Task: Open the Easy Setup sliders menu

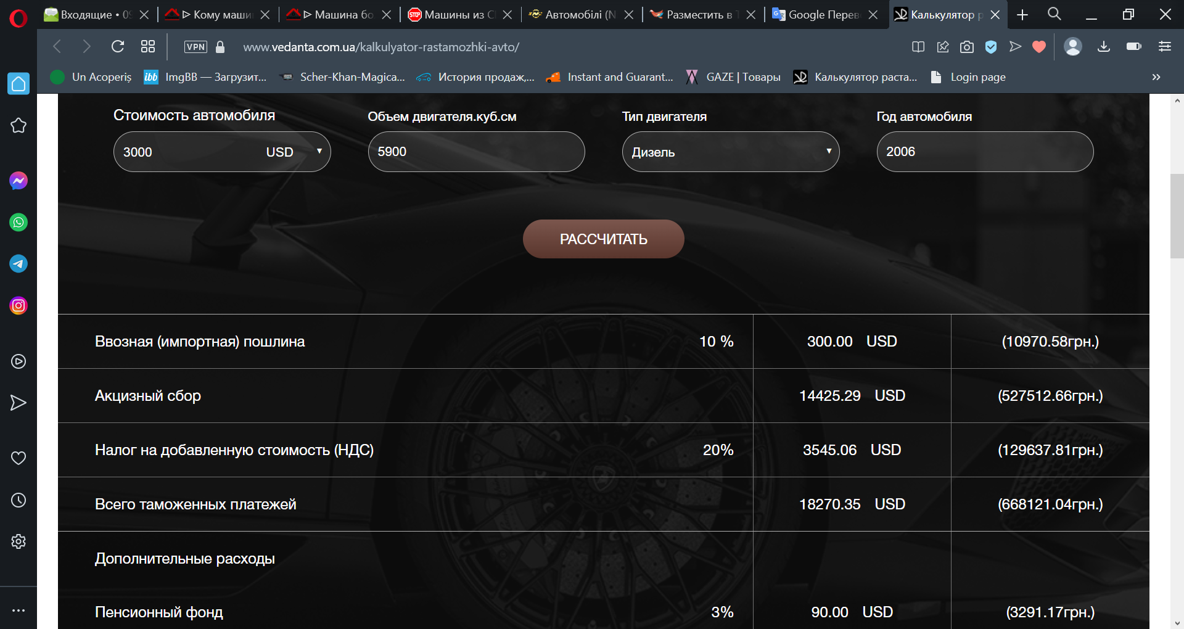Action: pos(1165,46)
